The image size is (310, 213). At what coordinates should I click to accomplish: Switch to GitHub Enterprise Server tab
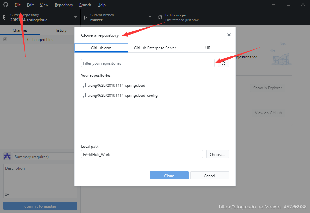155,48
